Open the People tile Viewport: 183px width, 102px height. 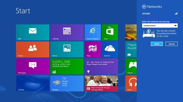(33, 49)
